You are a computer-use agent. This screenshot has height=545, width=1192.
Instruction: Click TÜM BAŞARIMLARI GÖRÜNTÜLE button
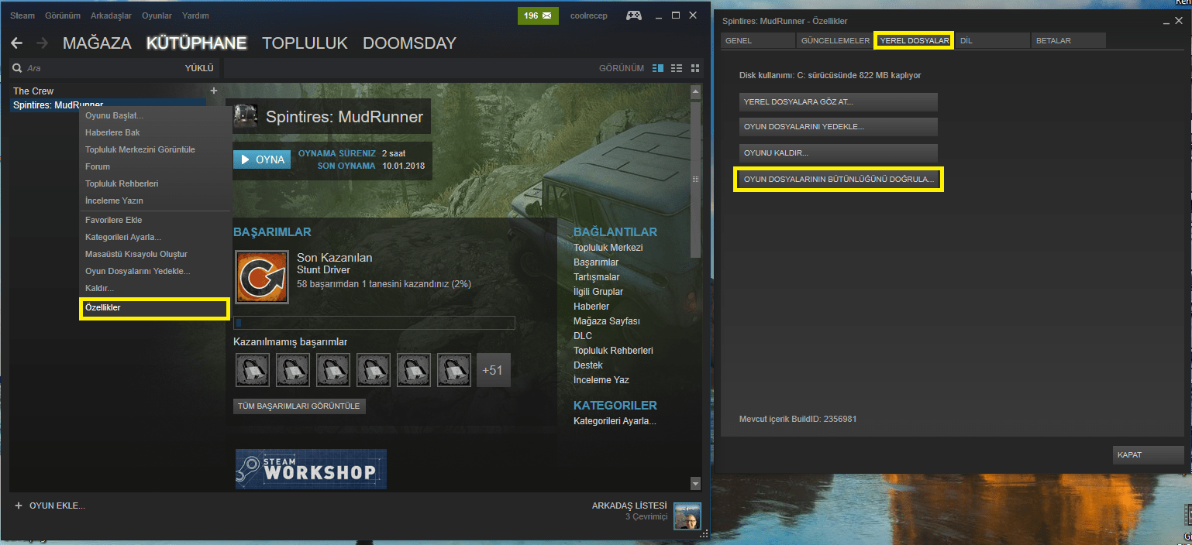coord(299,406)
